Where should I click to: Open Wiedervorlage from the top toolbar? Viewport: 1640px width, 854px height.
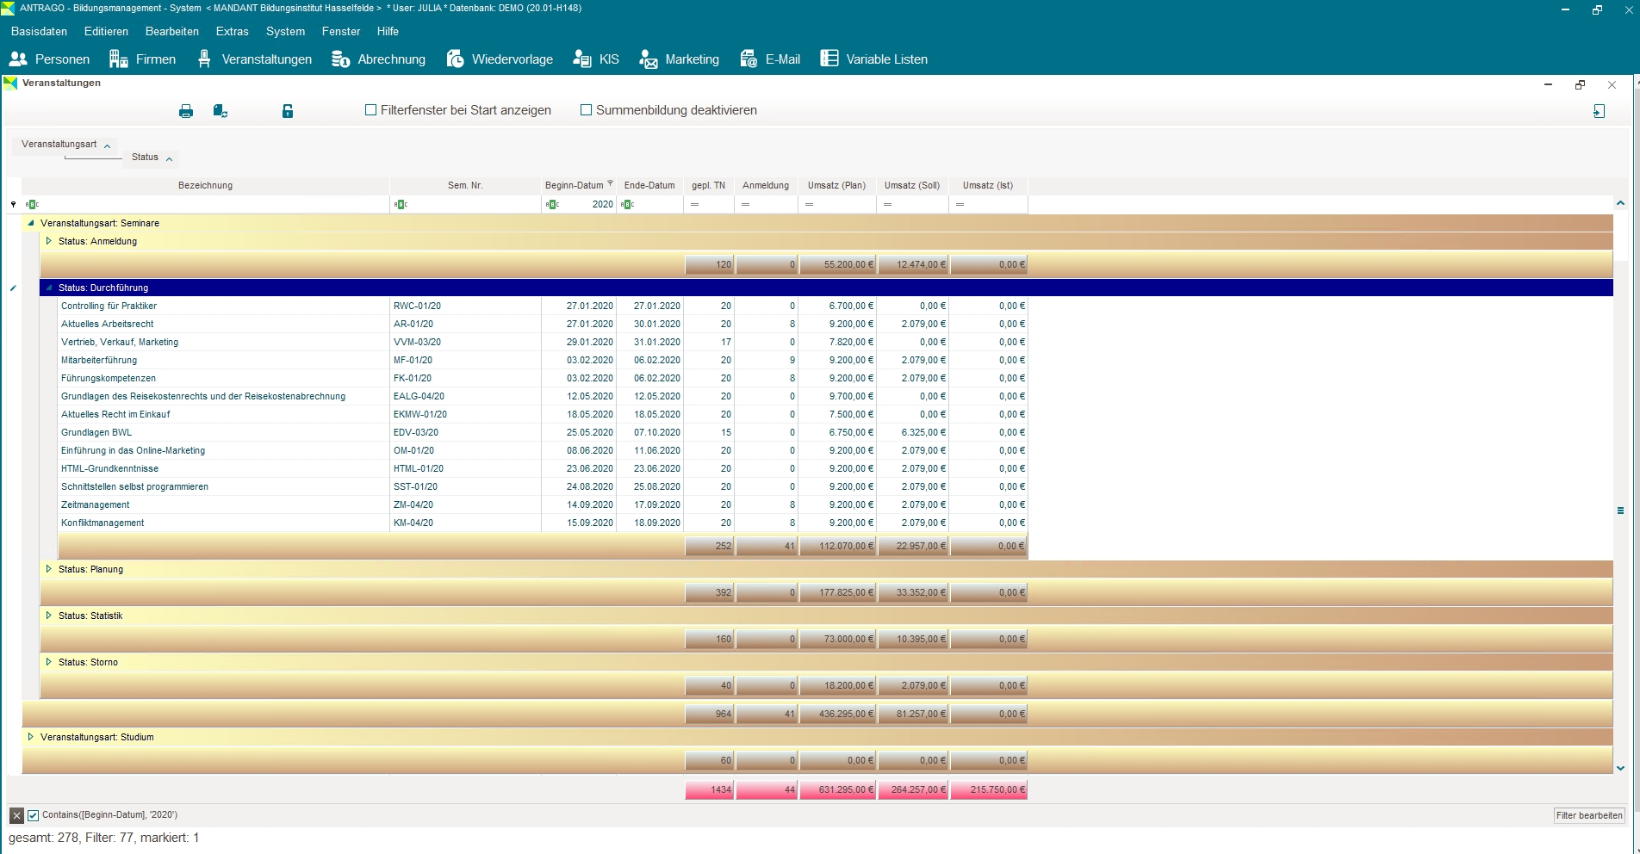tap(500, 59)
